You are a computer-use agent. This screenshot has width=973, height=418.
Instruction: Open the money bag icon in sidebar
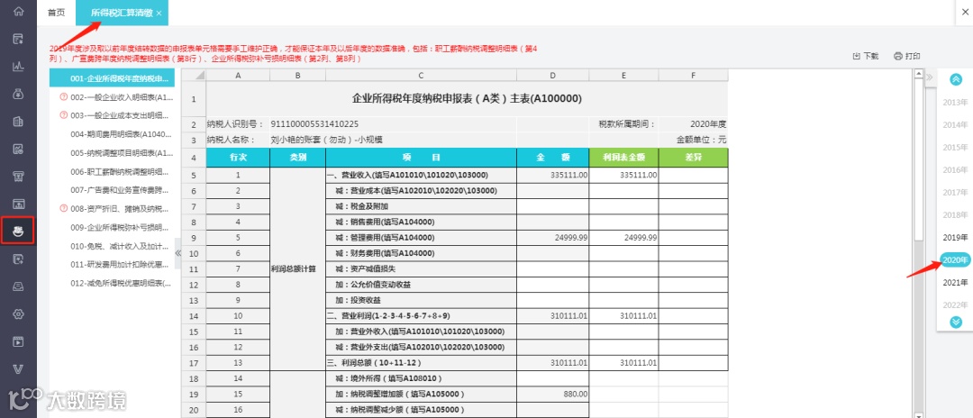coord(18,95)
